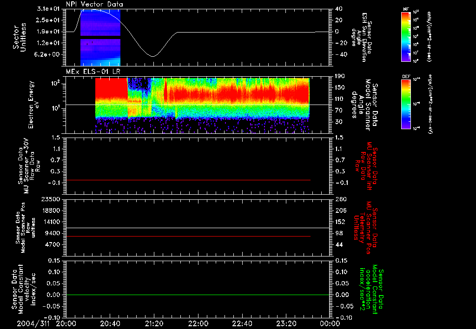The width and height of the screenshot is (476, 329).
Task: Click the red 'MU Scanner Pos Telemetry' axis title
Action: click(365, 228)
